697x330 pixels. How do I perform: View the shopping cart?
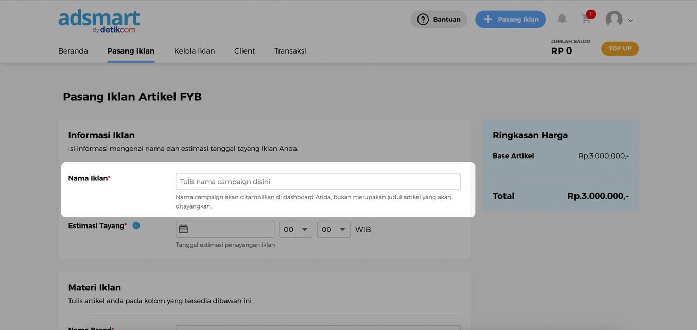point(586,19)
